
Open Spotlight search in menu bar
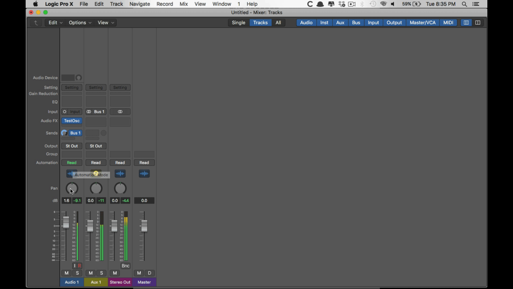point(465,4)
